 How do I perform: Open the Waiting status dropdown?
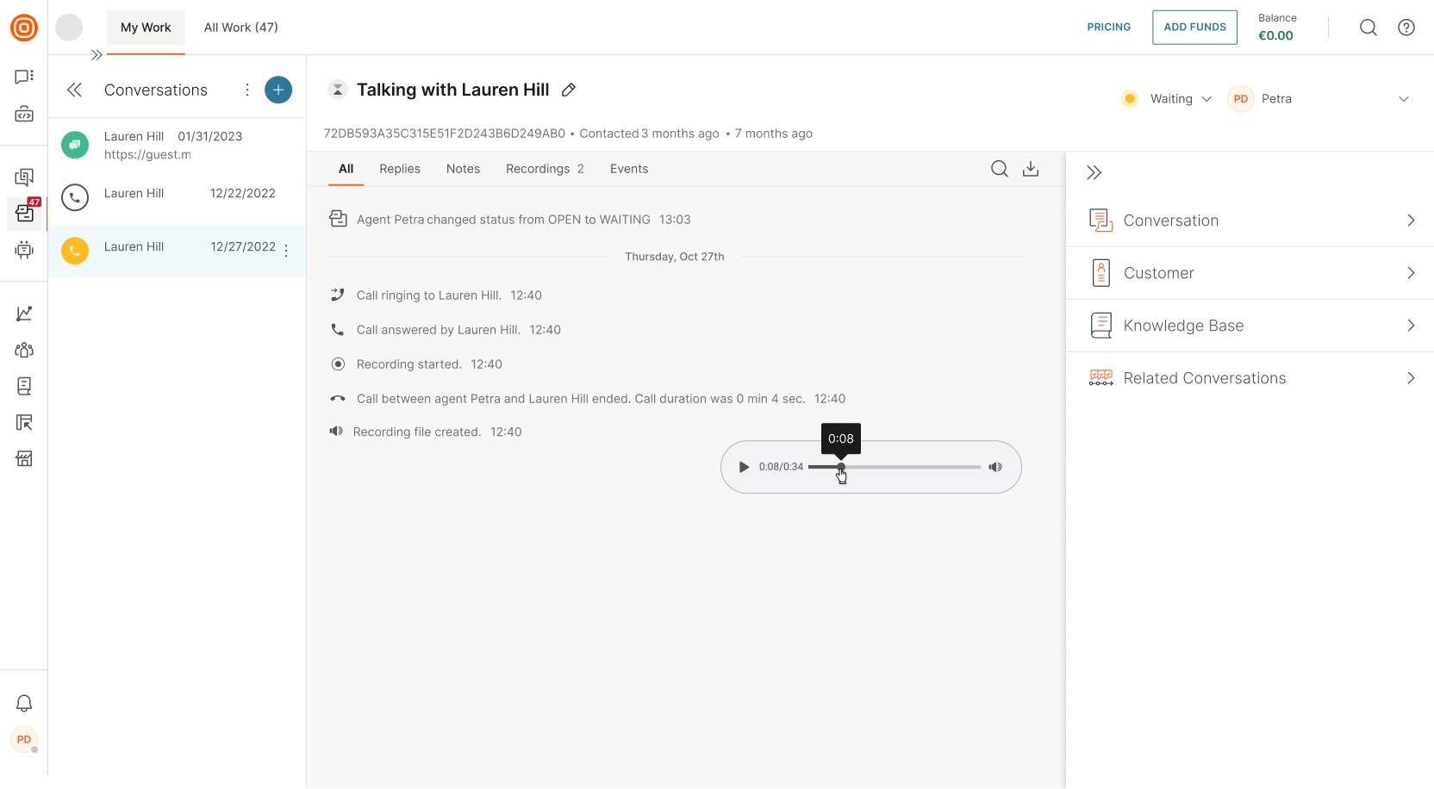point(1169,99)
